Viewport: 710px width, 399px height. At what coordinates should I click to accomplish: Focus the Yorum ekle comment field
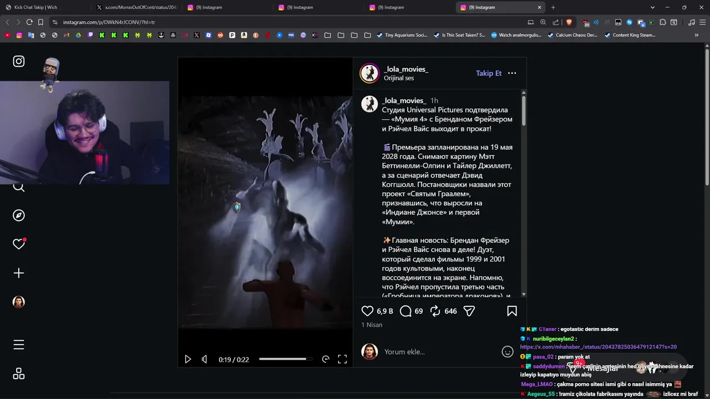[x=438, y=352]
